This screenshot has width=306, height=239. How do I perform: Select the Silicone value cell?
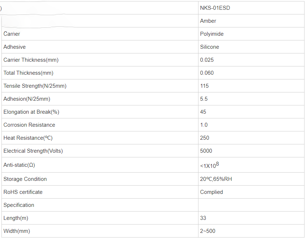coord(251,47)
